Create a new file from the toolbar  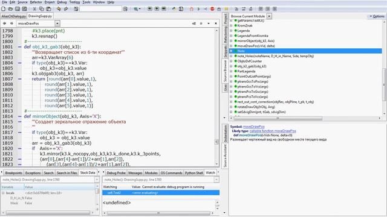(4, 9)
